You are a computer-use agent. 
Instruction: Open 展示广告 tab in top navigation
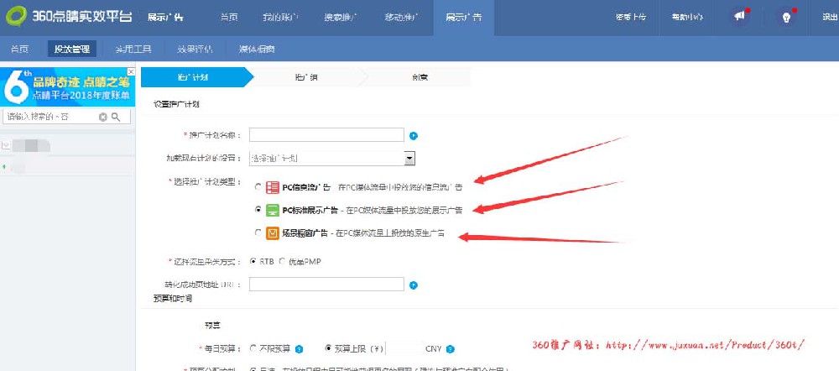coord(463,18)
